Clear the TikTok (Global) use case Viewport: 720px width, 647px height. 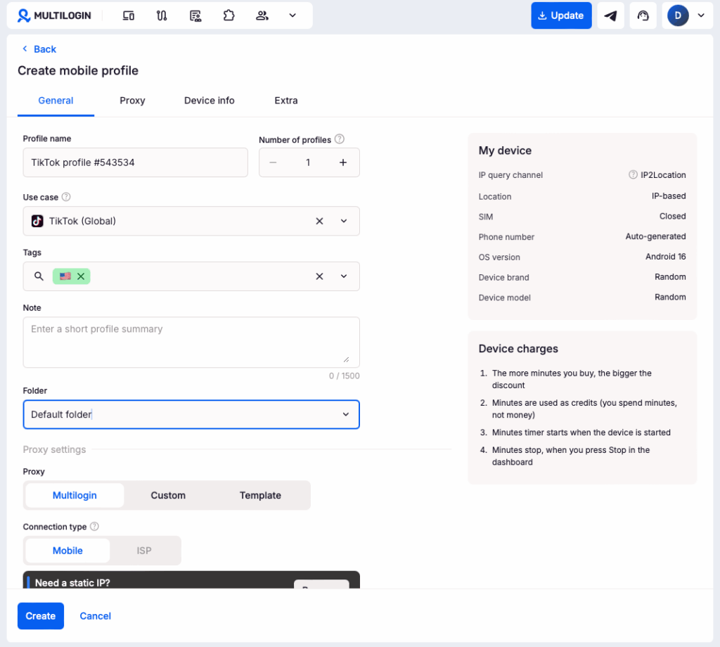[320, 222]
